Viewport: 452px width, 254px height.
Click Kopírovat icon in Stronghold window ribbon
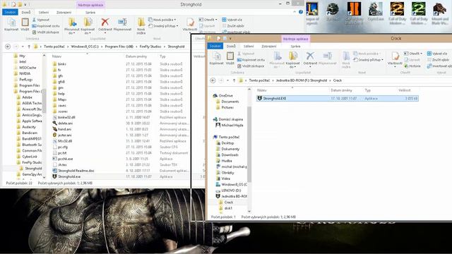point(11,24)
